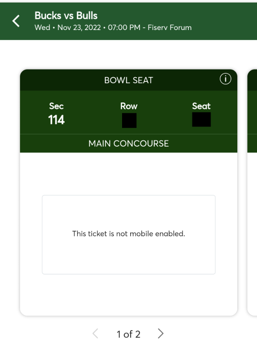Show previous ticket with left chevron
This screenshot has height=362, width=257.
coord(96,334)
